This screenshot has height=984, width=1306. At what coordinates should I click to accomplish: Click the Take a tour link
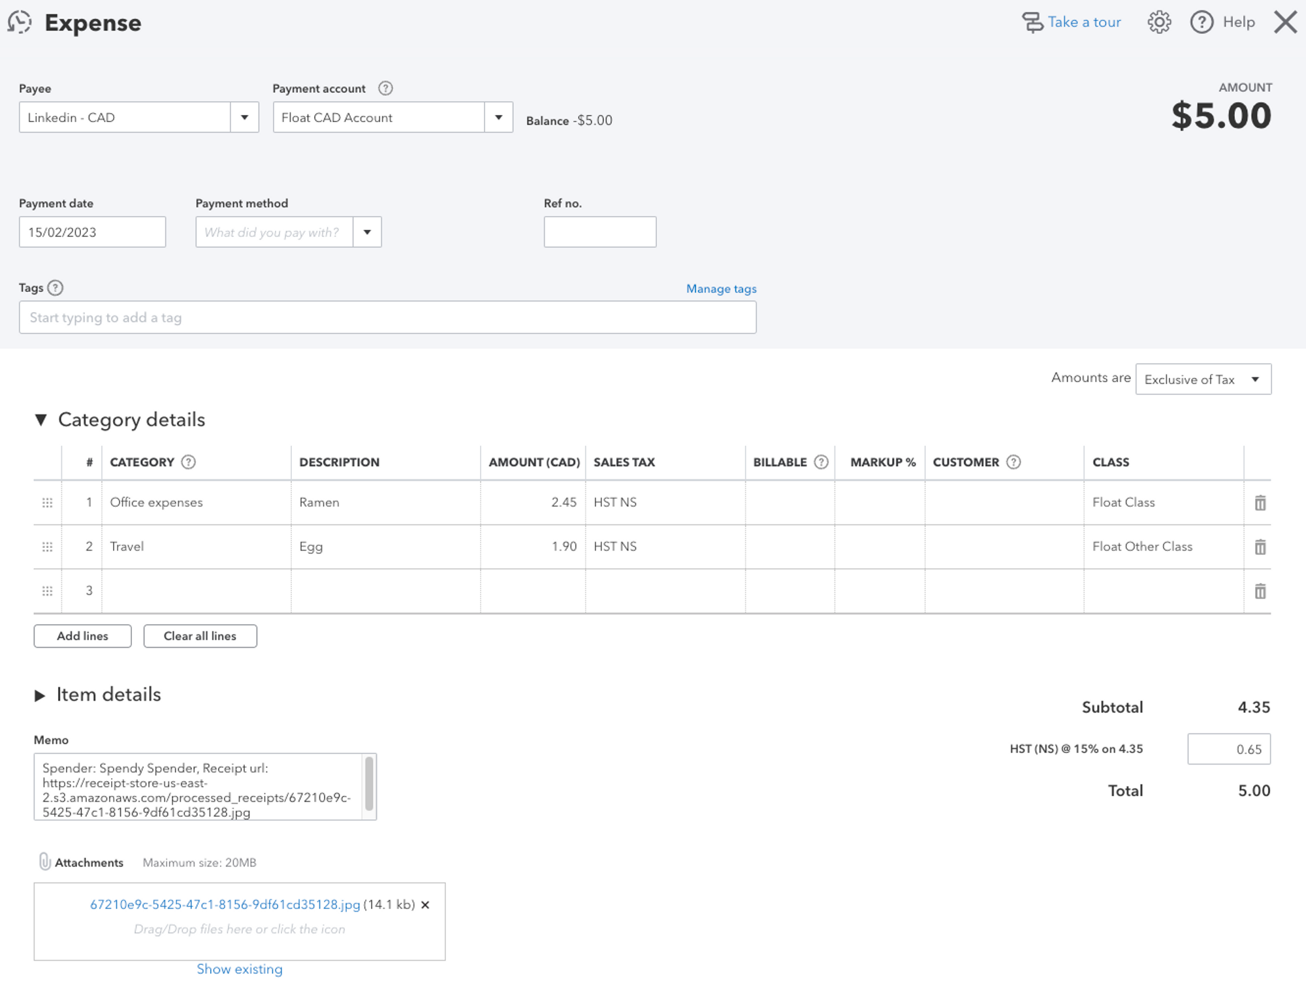coord(1084,22)
